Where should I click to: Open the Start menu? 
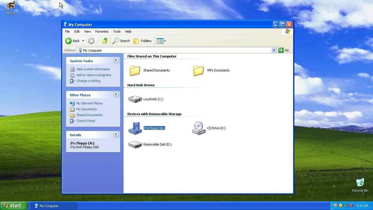(x=14, y=206)
